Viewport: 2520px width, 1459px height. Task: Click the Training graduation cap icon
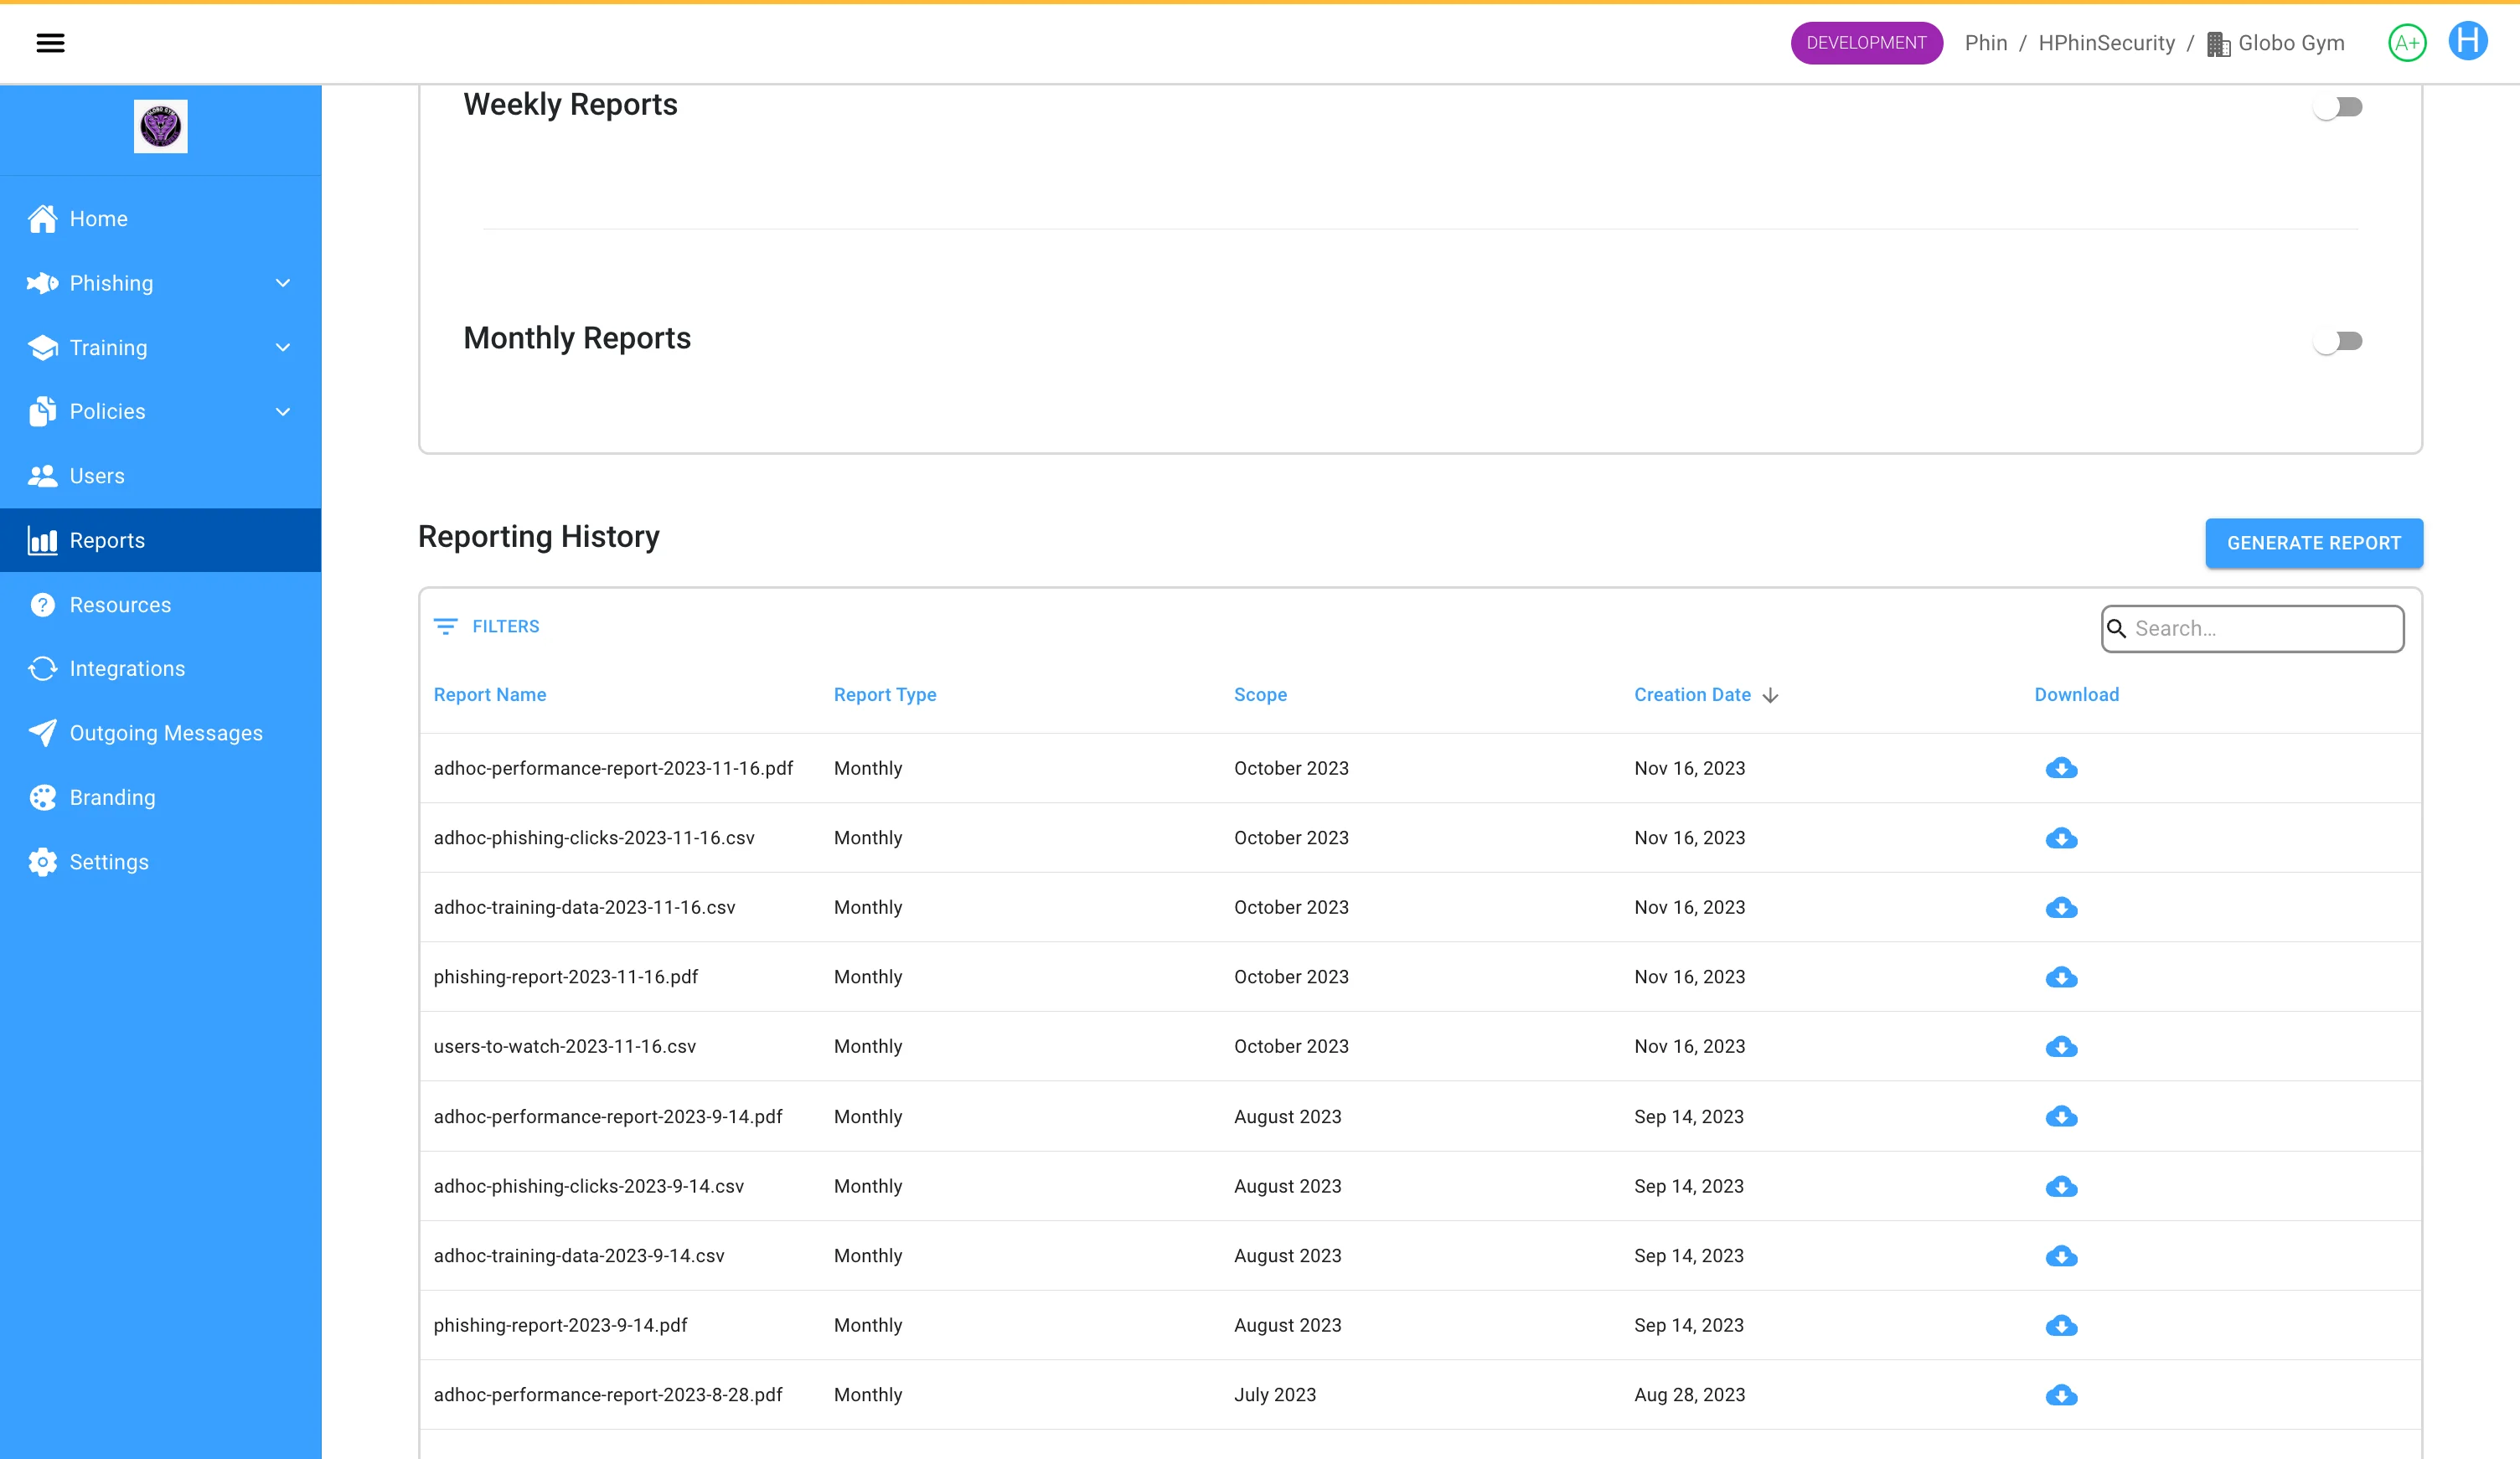(42, 348)
